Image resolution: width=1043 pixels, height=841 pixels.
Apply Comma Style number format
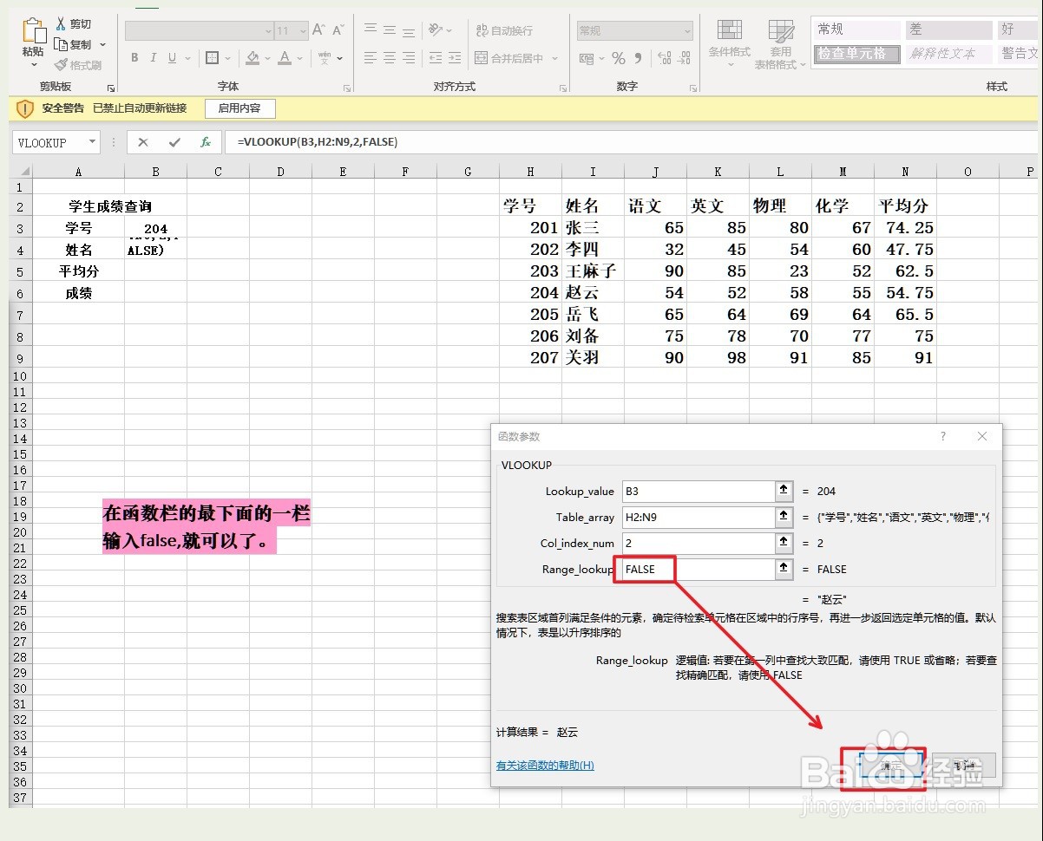[x=639, y=58]
